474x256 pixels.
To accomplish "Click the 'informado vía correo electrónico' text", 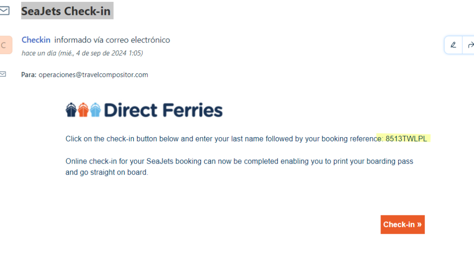I will 112,40.
